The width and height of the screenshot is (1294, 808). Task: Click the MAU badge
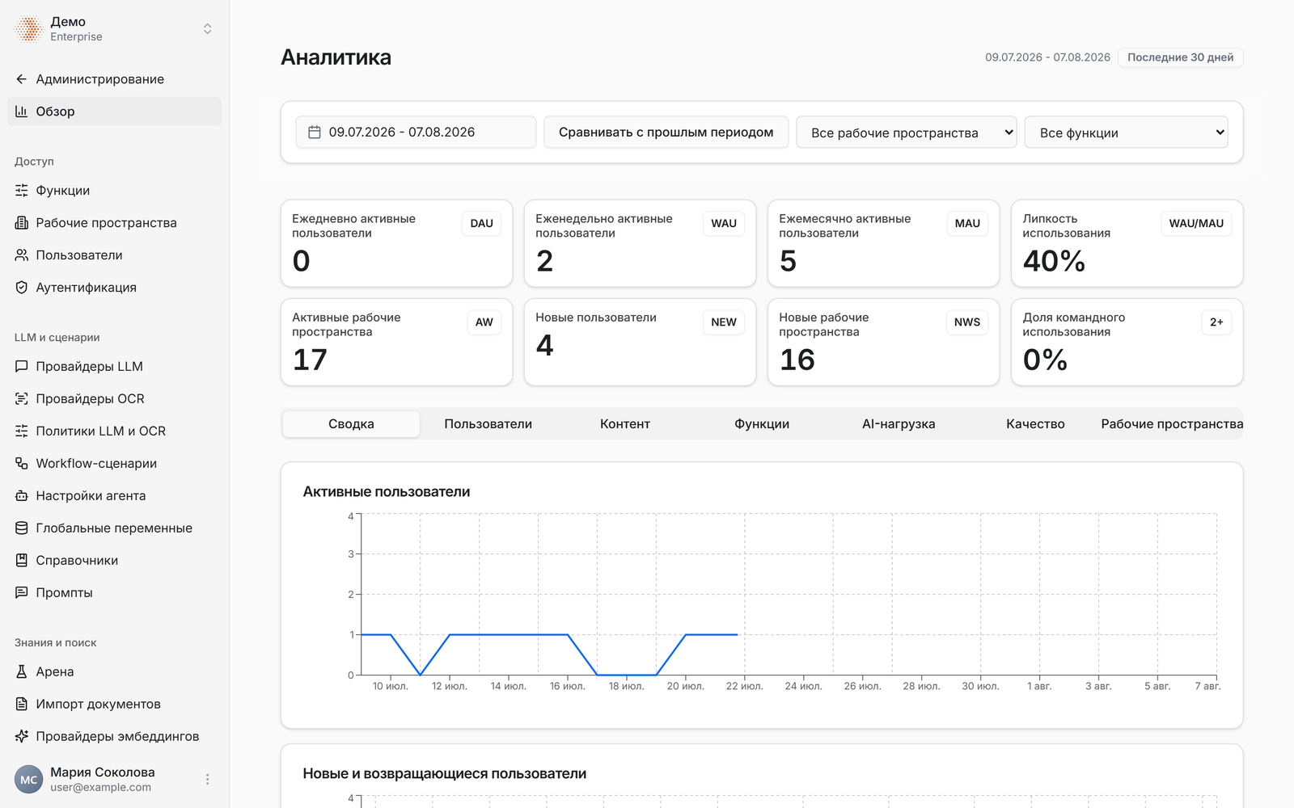coord(967,224)
